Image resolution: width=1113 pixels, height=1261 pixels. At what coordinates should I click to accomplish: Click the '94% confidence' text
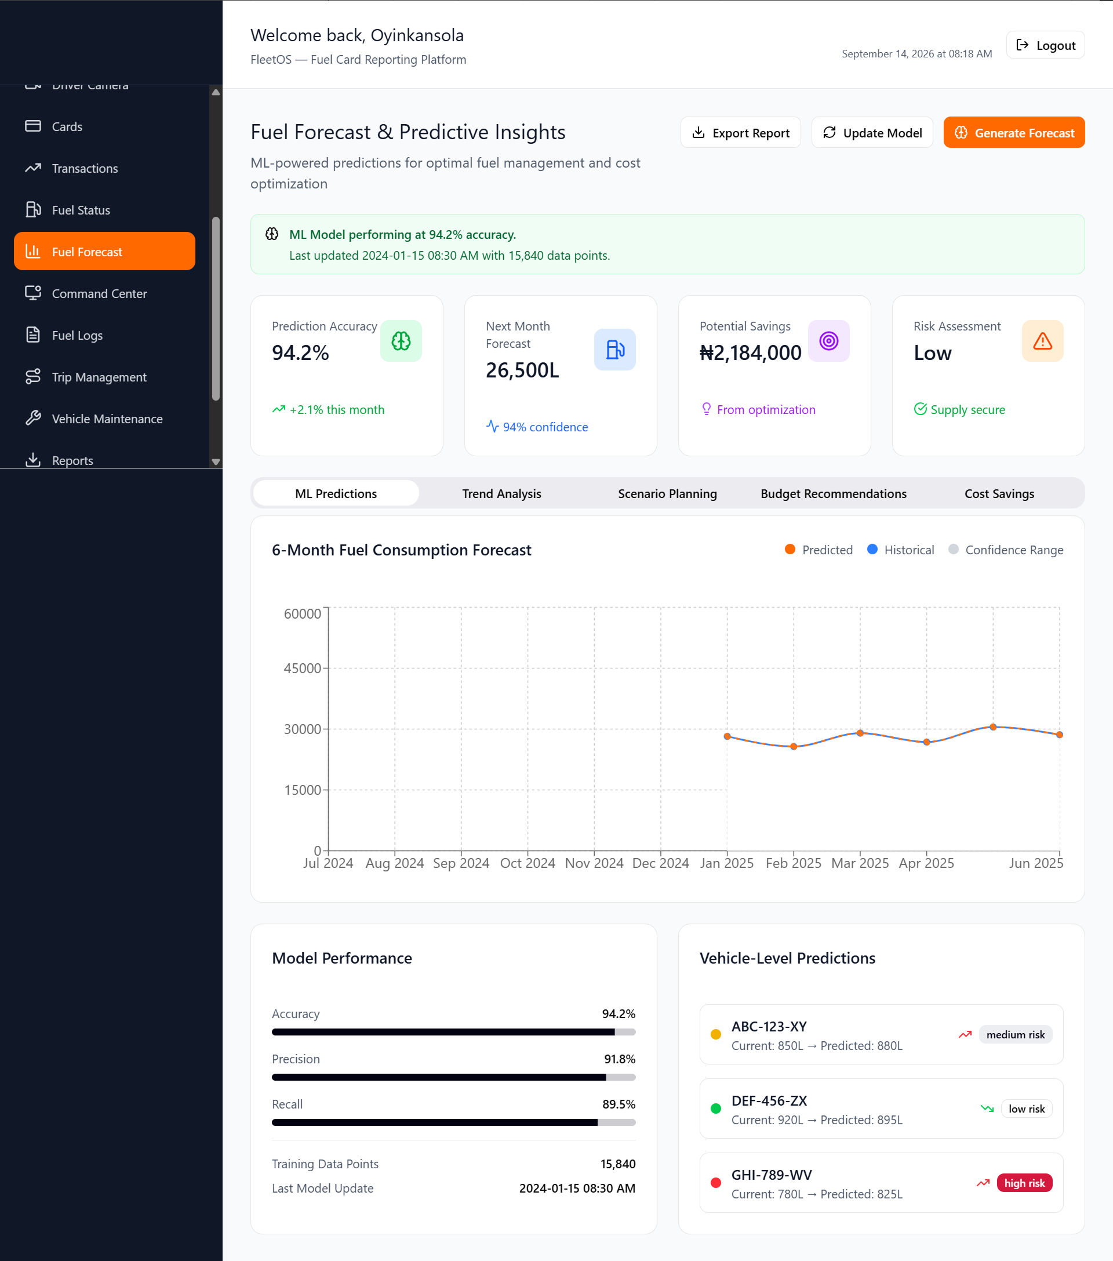tap(545, 427)
